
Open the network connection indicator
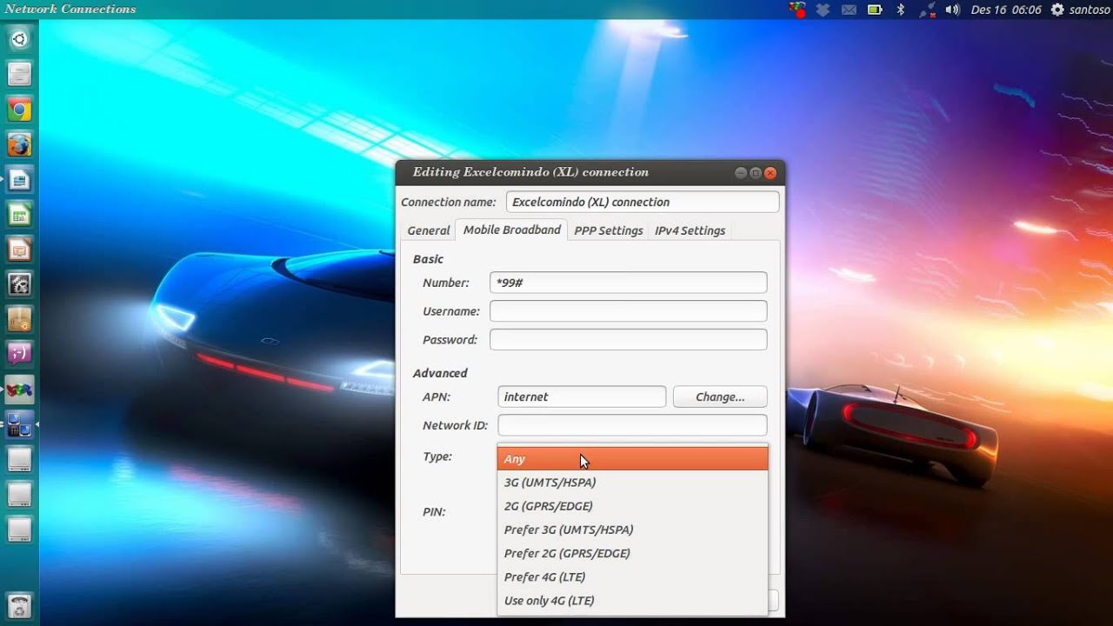click(x=927, y=10)
